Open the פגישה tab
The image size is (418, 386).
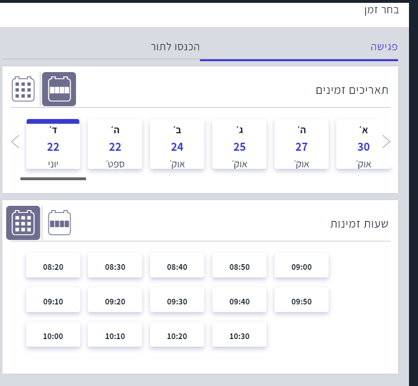pos(383,47)
